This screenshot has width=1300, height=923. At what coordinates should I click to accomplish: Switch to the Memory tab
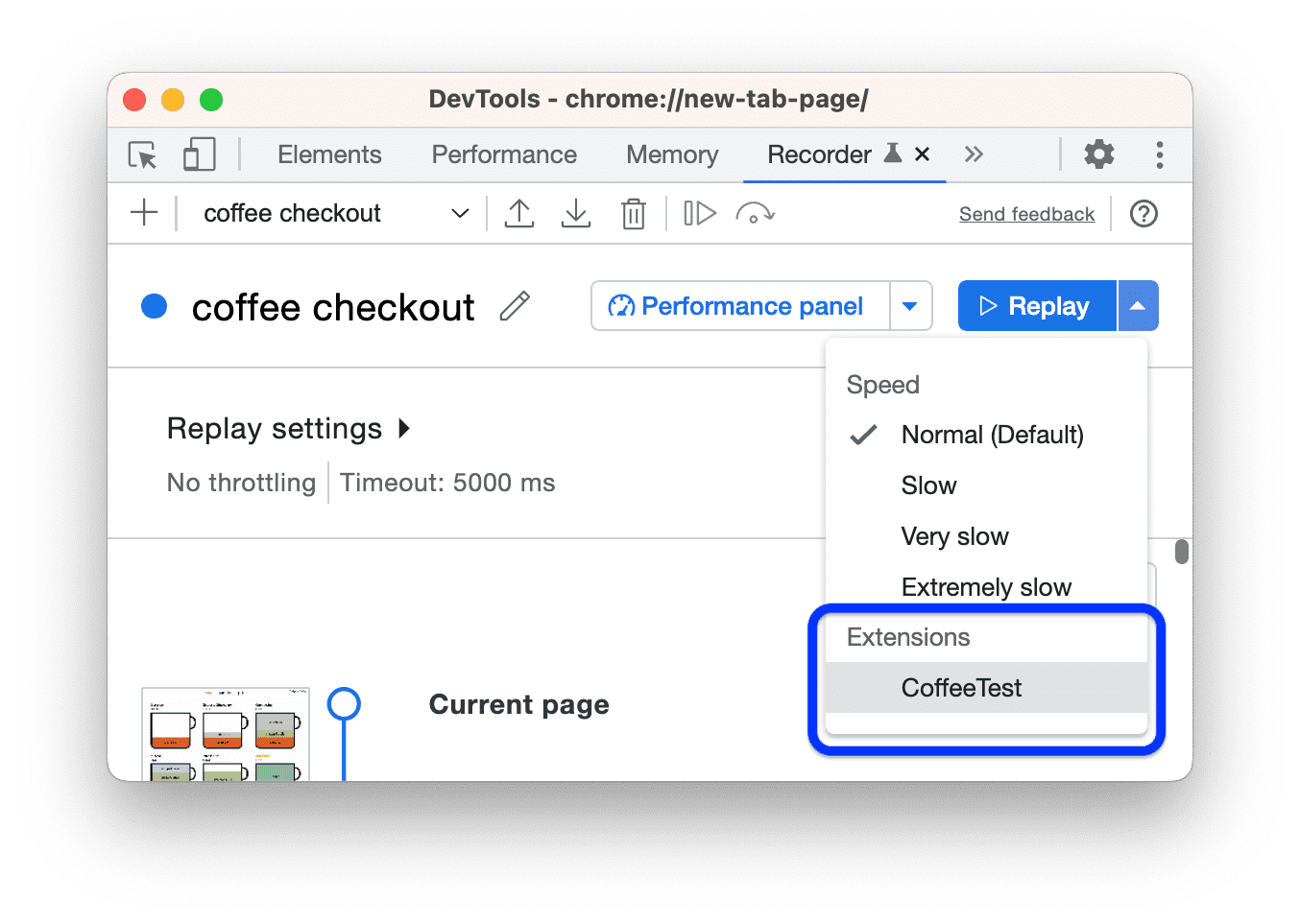tap(671, 154)
